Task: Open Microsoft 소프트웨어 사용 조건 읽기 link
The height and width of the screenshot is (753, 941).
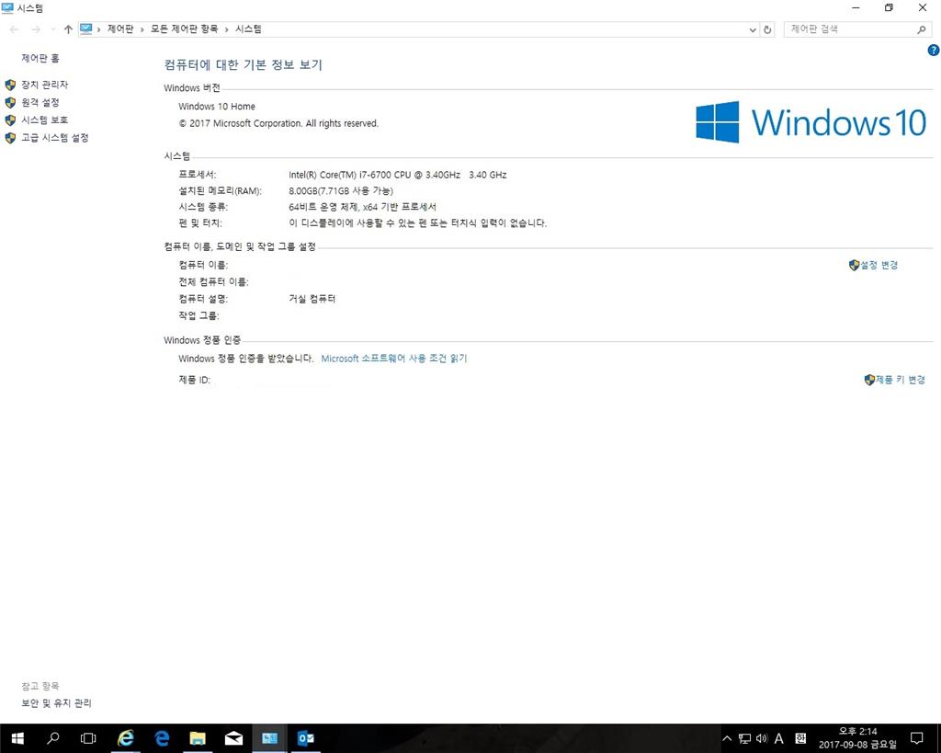Action: [x=393, y=359]
